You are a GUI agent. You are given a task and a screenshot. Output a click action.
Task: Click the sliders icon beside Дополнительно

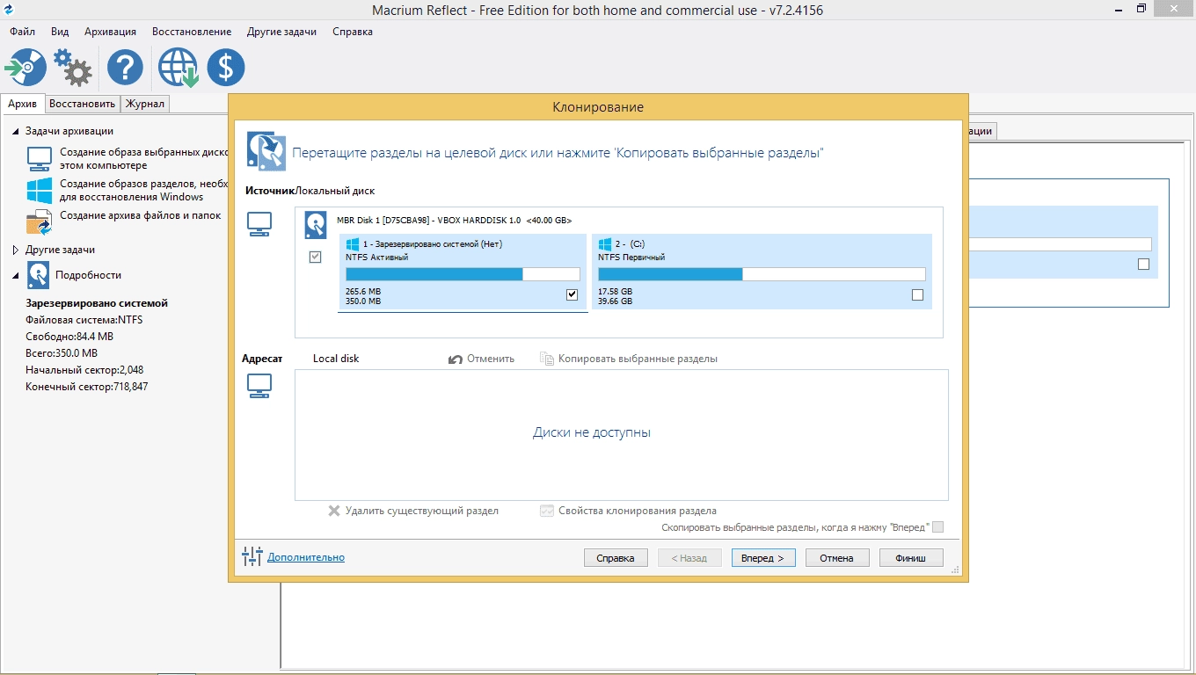(252, 556)
